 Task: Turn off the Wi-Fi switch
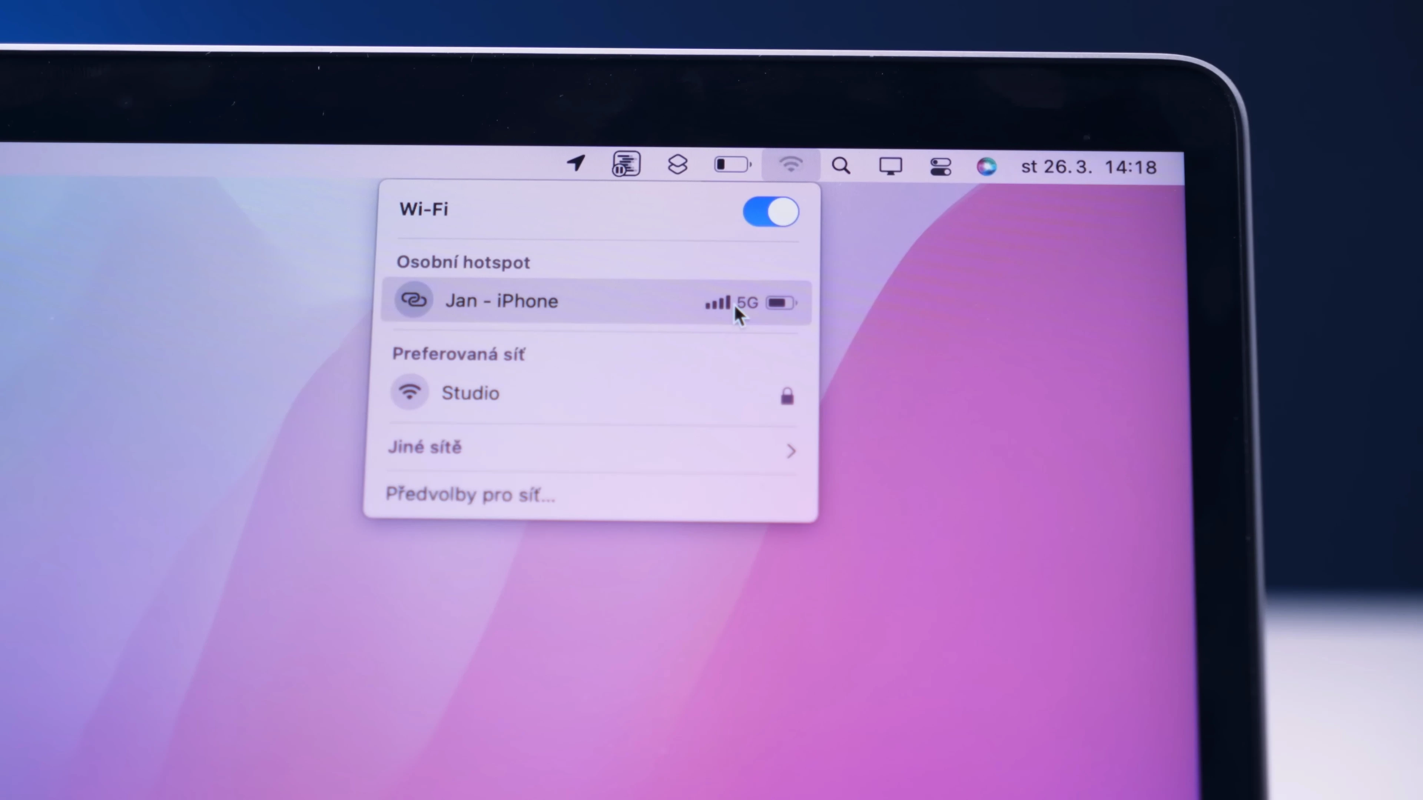coord(771,211)
